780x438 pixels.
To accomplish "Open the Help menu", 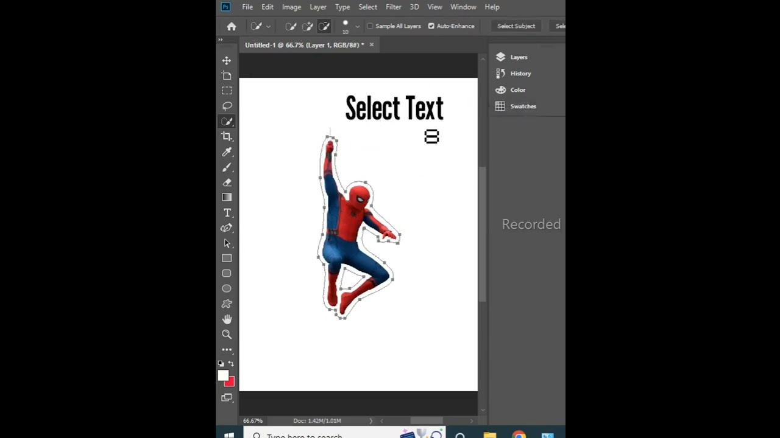I will point(492,7).
